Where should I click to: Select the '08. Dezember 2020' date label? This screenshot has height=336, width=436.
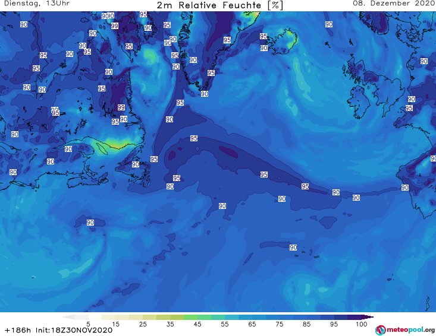pyautogui.click(x=393, y=4)
